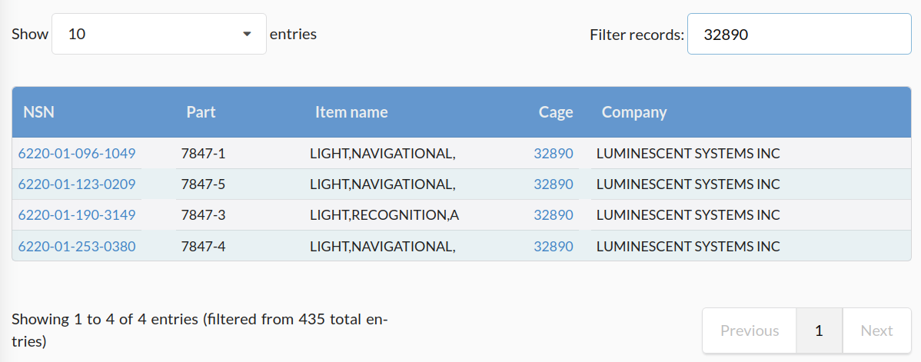Open NSN 6220-01-123-0209 link
921x362 pixels.
[77, 184]
